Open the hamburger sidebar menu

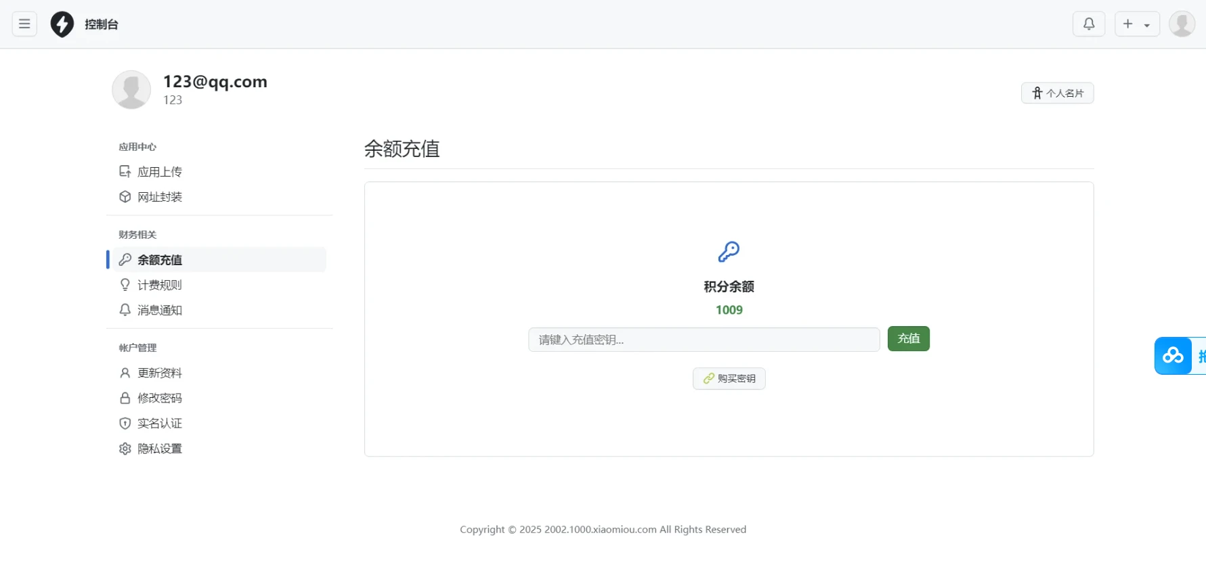pos(24,24)
